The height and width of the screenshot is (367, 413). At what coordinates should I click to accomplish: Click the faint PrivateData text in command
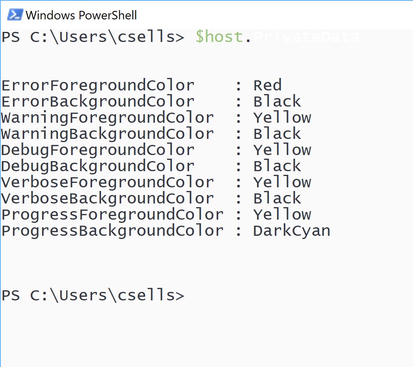pos(306,37)
